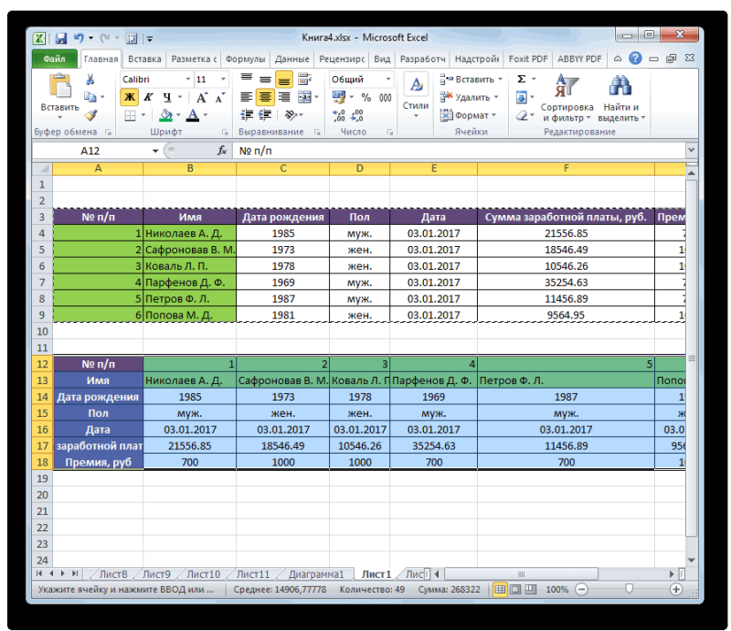This screenshot has width=731, height=631.
Task: Apply thousands separator 000 format
Action: pyautogui.click(x=385, y=97)
